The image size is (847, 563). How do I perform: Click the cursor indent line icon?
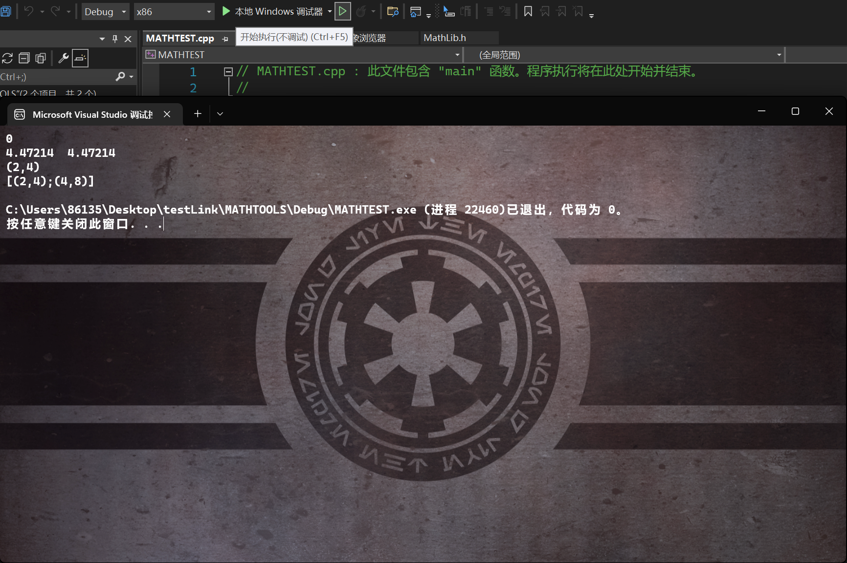click(449, 11)
